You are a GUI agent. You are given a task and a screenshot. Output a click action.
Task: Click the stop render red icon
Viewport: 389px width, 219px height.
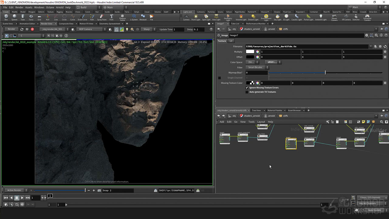click(33, 29)
